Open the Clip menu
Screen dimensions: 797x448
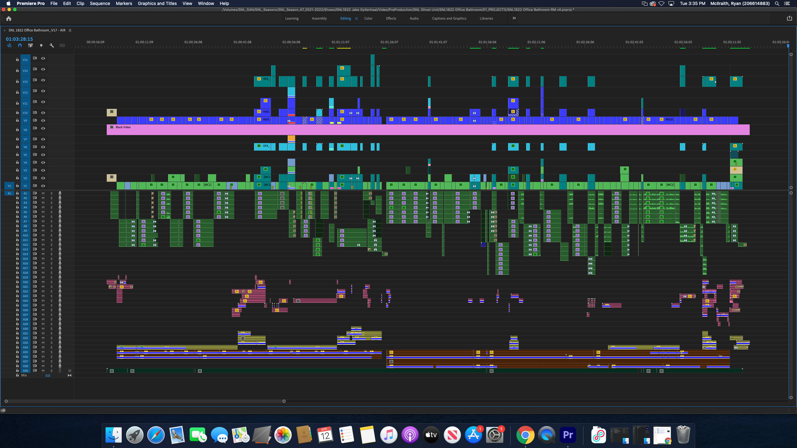pos(80,3)
